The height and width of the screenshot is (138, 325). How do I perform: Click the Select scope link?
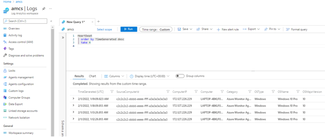[x=104, y=30]
